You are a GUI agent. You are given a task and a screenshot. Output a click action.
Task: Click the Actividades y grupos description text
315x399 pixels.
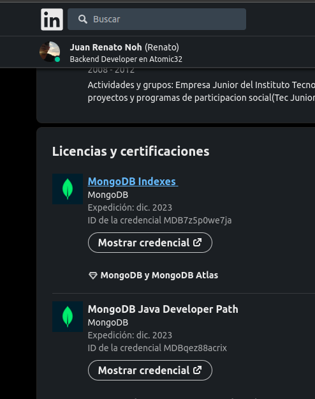point(201,91)
